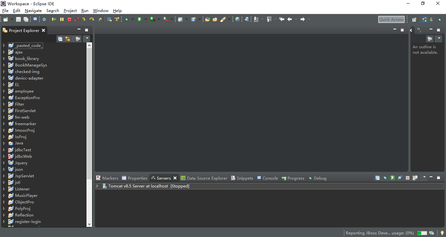
Task: Switch to the Markers tab
Action: point(107,178)
